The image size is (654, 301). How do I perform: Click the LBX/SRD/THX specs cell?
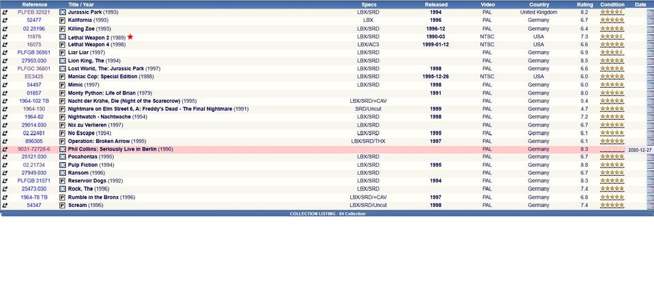tap(369, 142)
